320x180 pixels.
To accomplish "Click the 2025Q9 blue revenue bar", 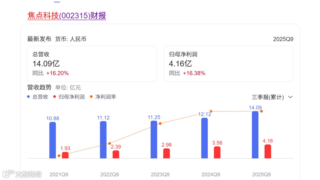I will pyautogui.click(x=255, y=135).
